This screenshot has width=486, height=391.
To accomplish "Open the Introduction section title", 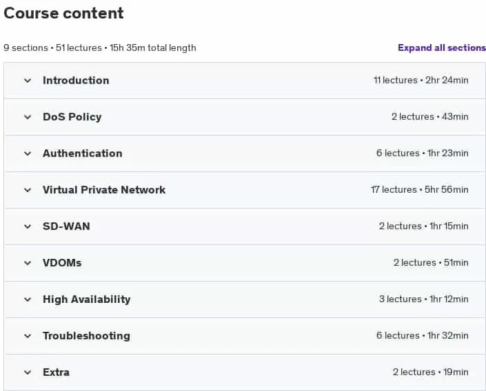I will pyautogui.click(x=76, y=81).
